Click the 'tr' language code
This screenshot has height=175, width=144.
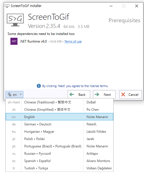(x=14, y=168)
